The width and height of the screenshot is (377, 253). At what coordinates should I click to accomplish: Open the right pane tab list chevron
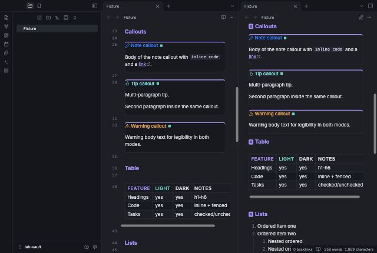tap(361, 6)
